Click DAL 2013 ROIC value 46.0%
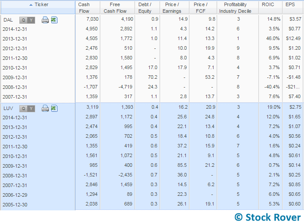The height and width of the screenshot is (224, 304). coord(273,38)
